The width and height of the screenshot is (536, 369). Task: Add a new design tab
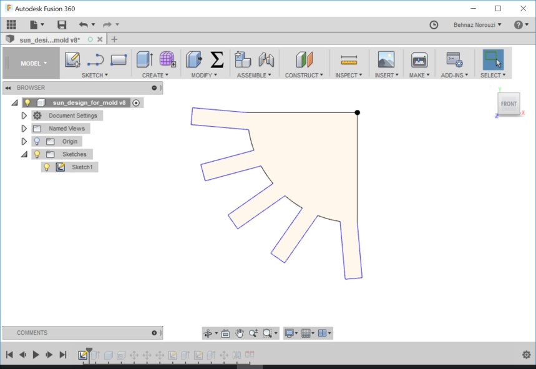(x=114, y=39)
